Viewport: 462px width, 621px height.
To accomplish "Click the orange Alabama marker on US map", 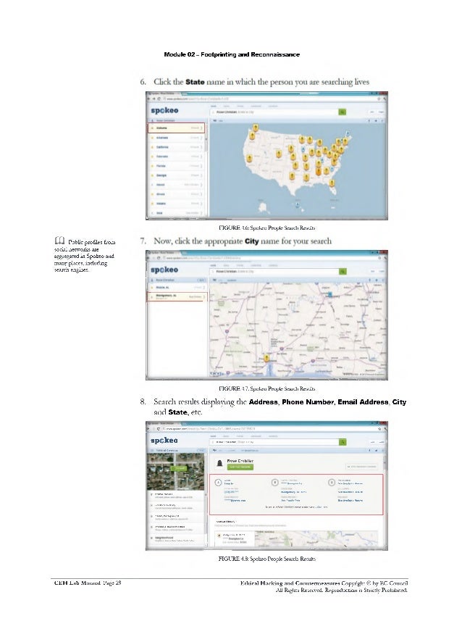I will 319,171.
